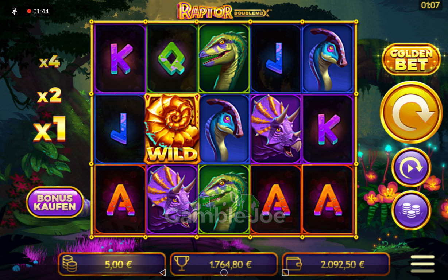
Task: Click the microphone recording icon
Action: [x=14, y=11]
